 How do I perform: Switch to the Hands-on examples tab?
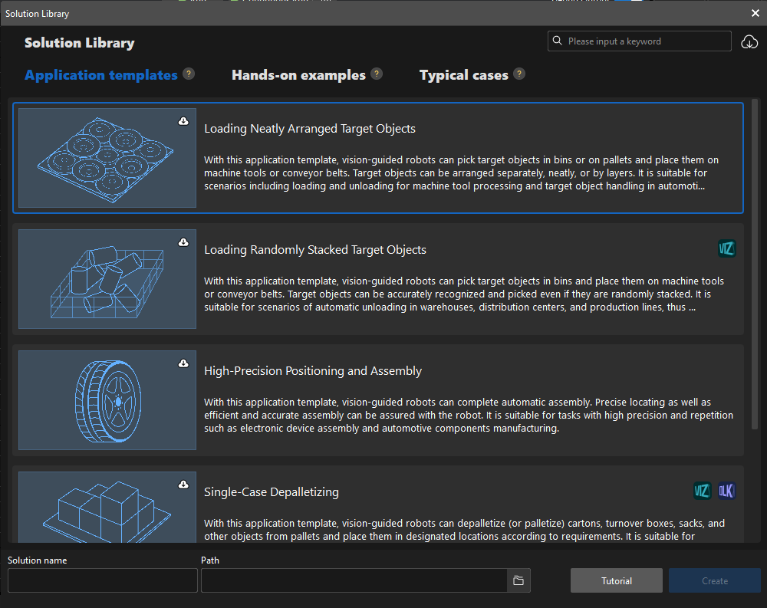pos(298,74)
